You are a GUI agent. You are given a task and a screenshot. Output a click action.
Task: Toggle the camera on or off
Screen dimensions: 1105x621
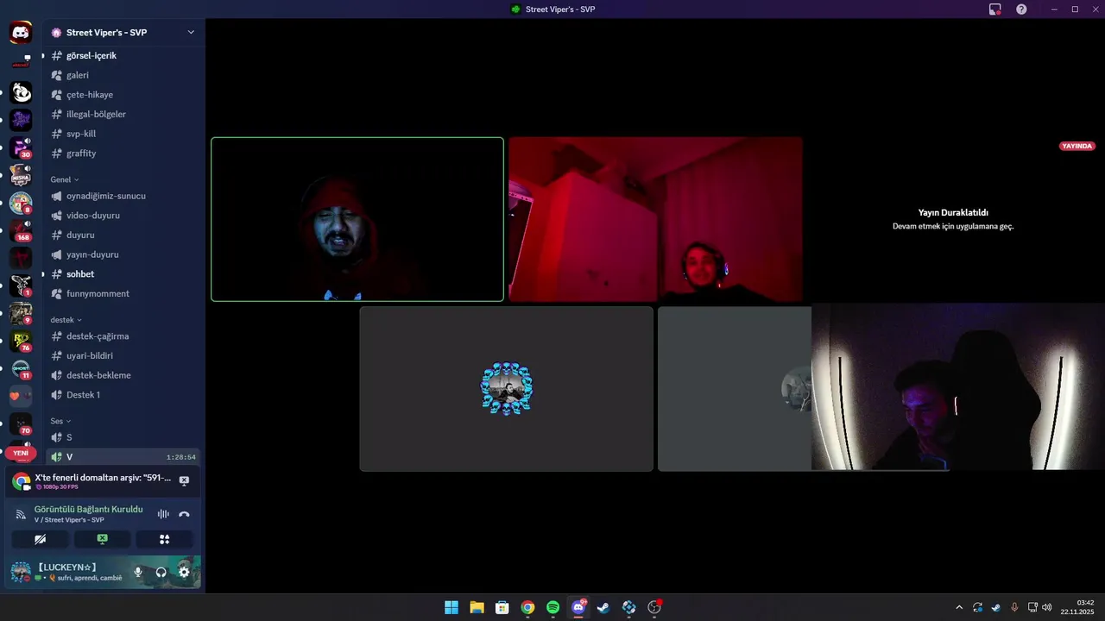40,539
